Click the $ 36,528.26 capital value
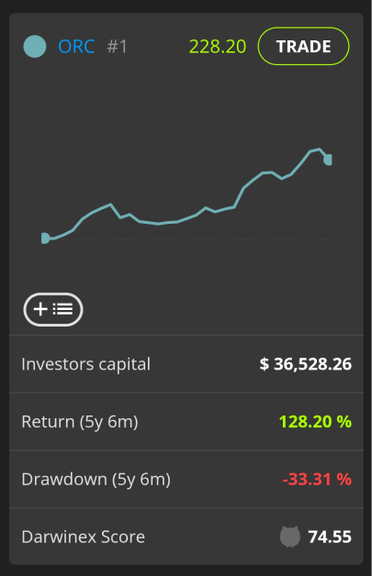Screen dimensions: 372x576 pyautogui.click(x=305, y=364)
